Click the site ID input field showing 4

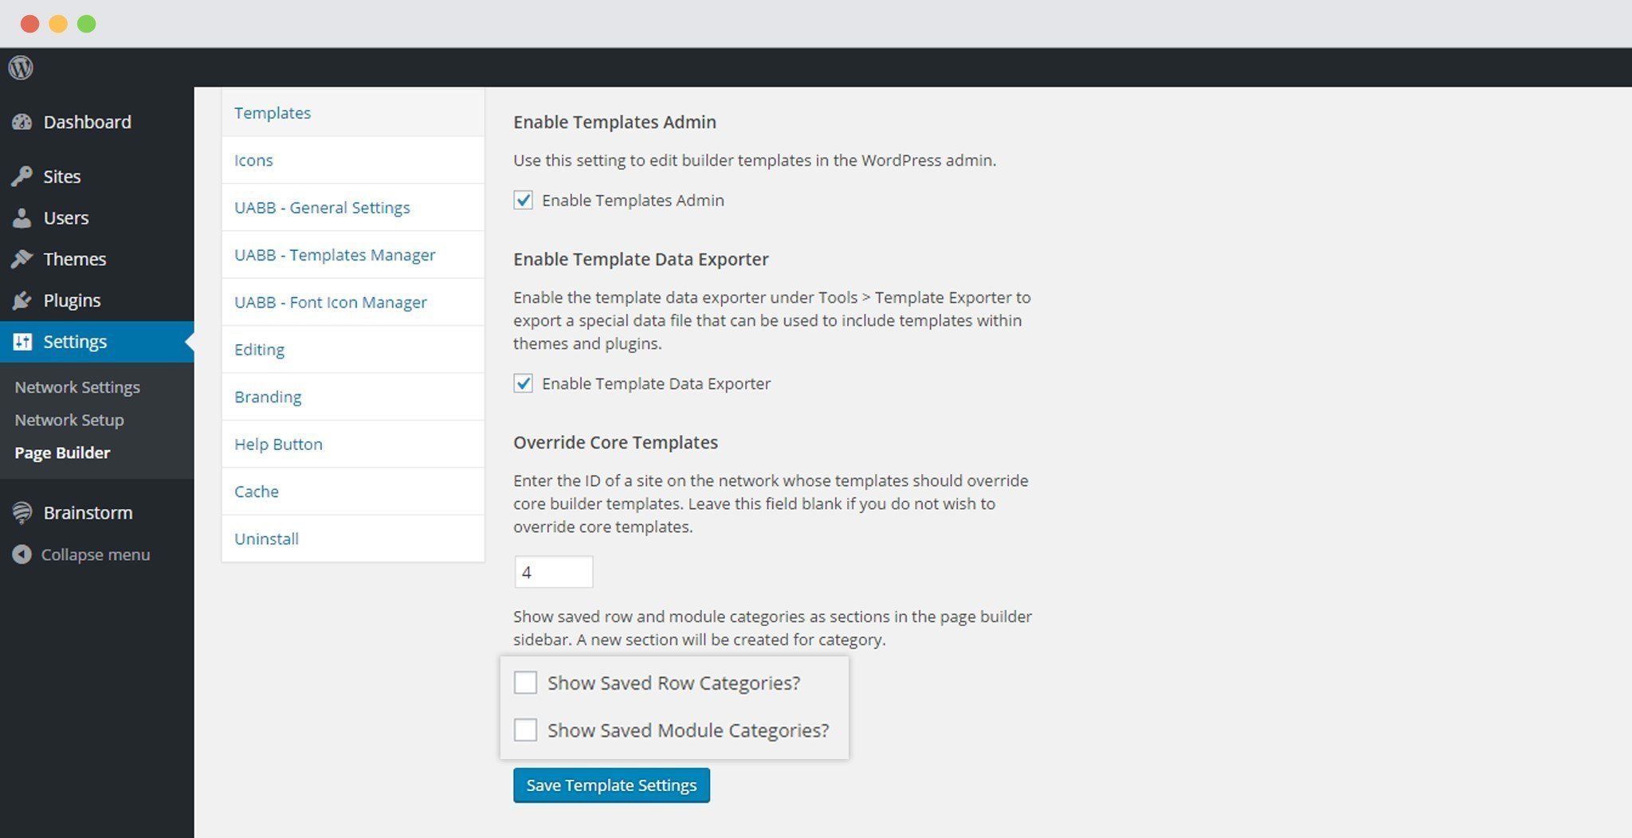pos(554,572)
